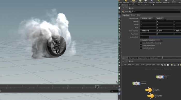The width and height of the screenshot is (181, 100).
Task: Select the Caustic Light shelf tool
Action: (152, 2)
